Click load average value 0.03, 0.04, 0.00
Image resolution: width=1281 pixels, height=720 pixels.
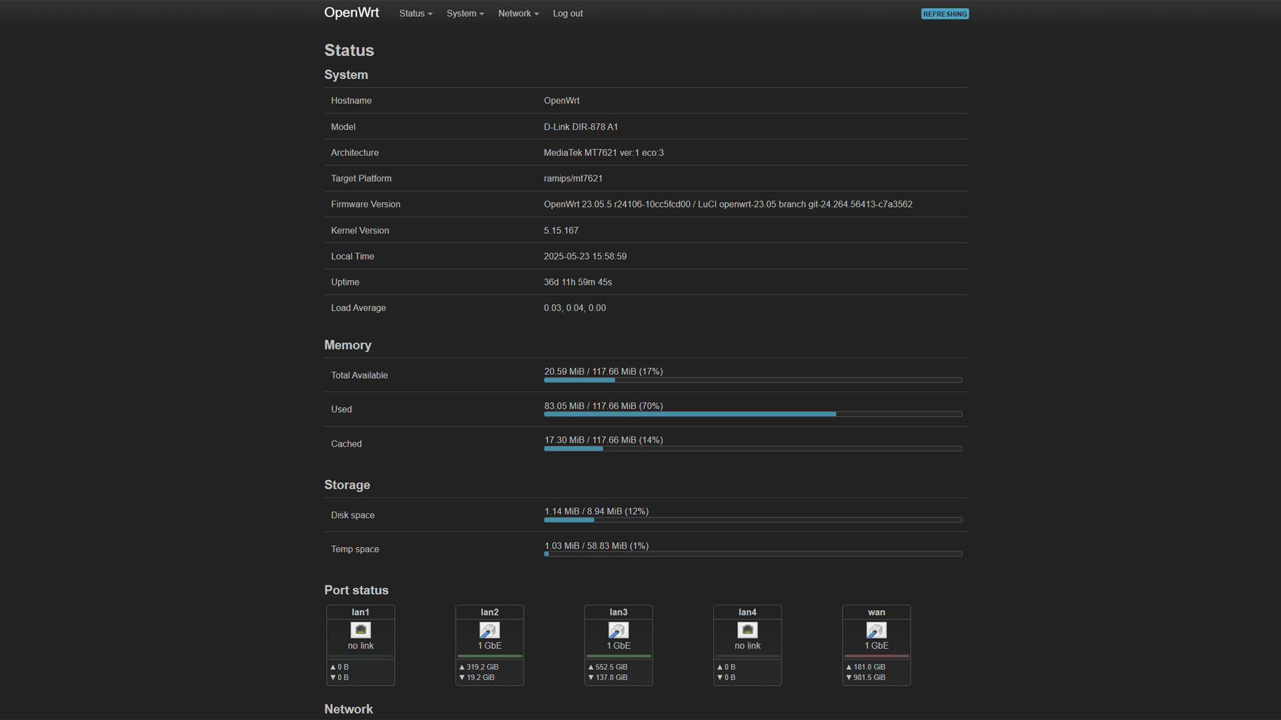click(574, 308)
